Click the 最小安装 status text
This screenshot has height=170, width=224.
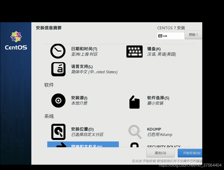pyautogui.click(x=155, y=103)
